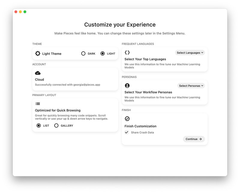This screenshot has width=240, height=193.
Task: Click the persona avatar icon in the Personas card
Action: pos(127,86)
